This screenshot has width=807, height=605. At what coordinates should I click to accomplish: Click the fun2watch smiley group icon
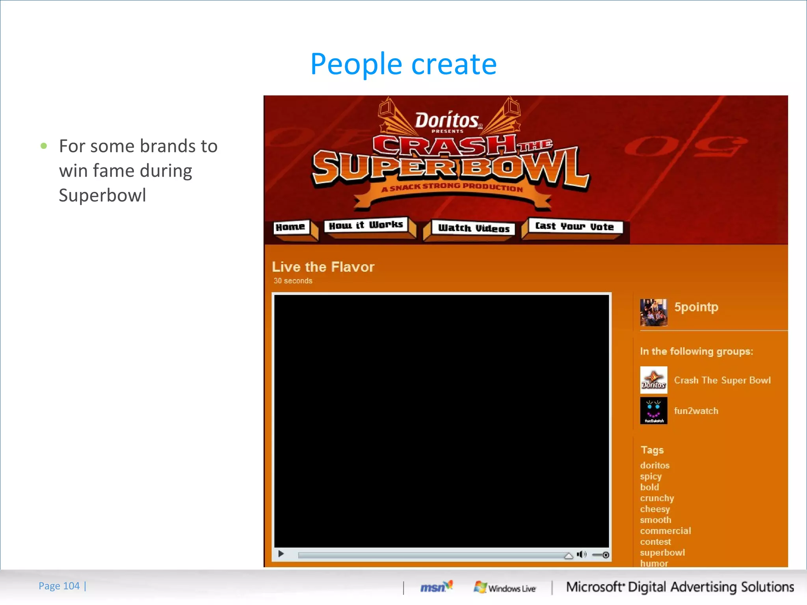pos(654,411)
